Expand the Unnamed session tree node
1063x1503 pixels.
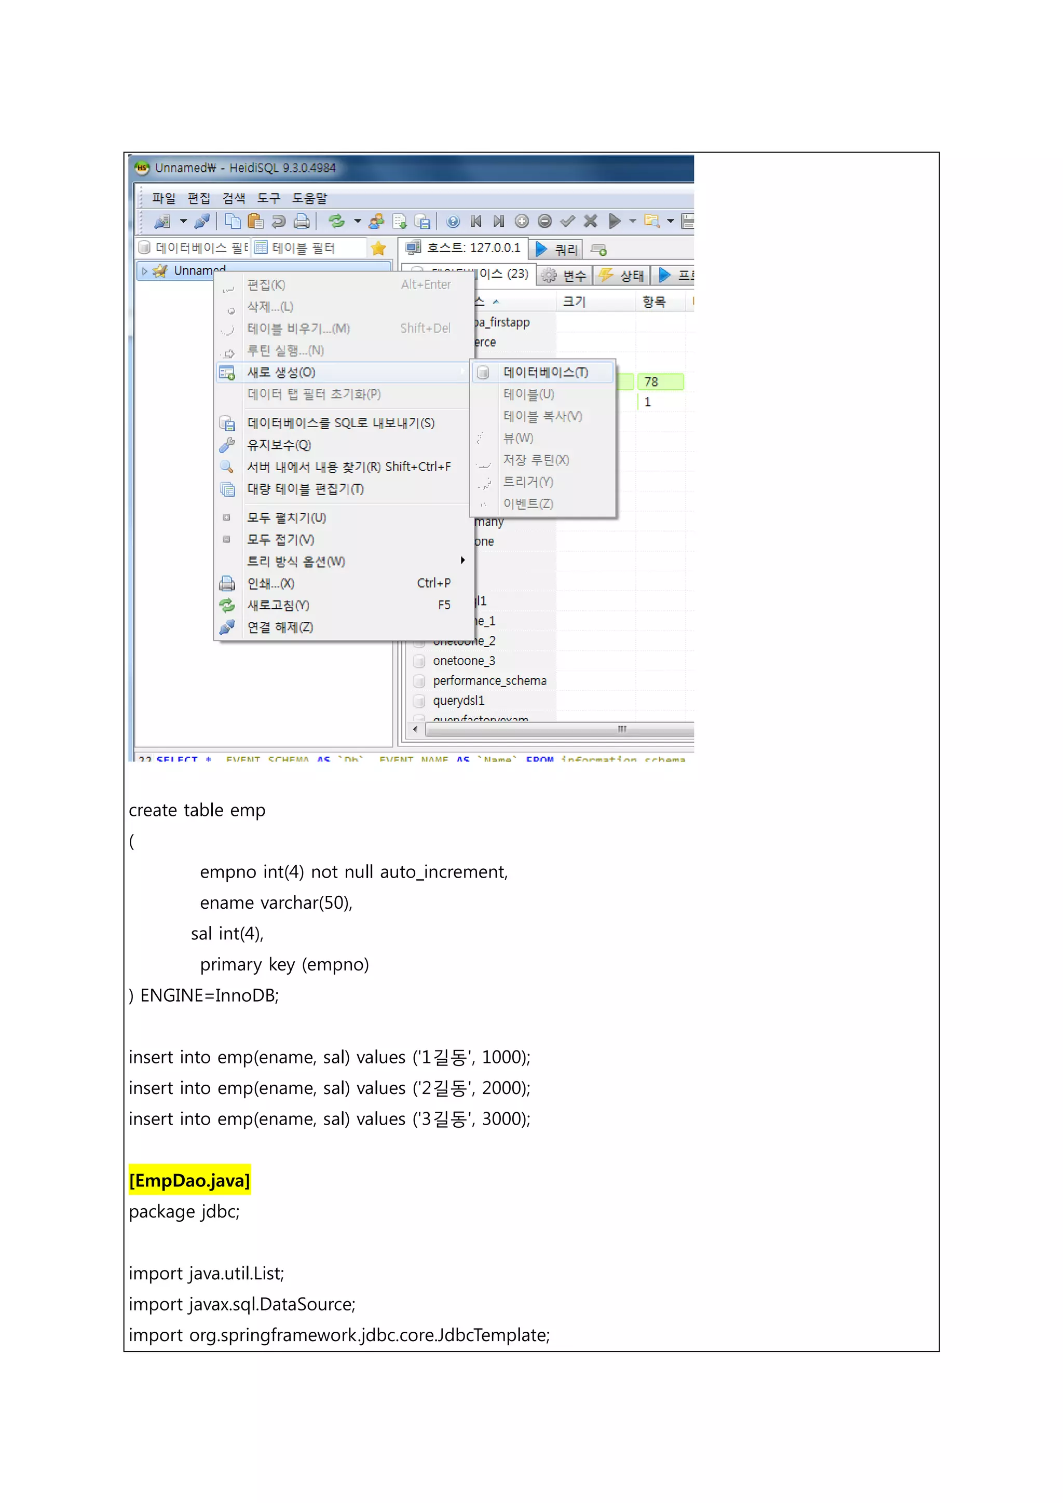pyautogui.click(x=145, y=271)
